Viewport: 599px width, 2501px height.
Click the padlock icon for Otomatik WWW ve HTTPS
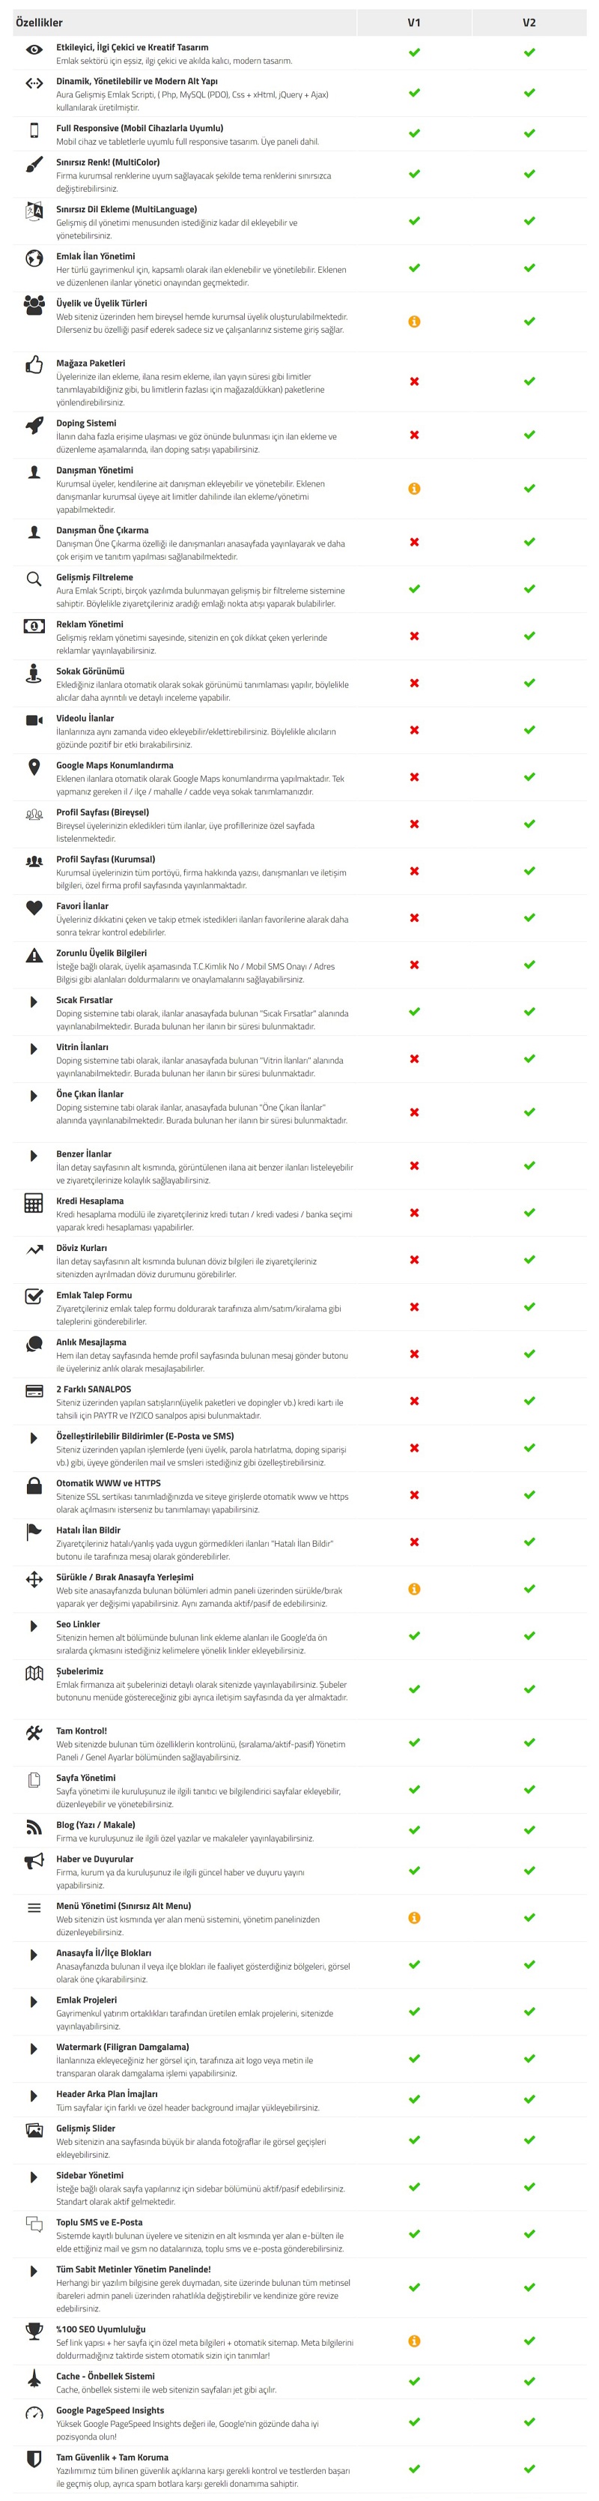(x=34, y=1485)
